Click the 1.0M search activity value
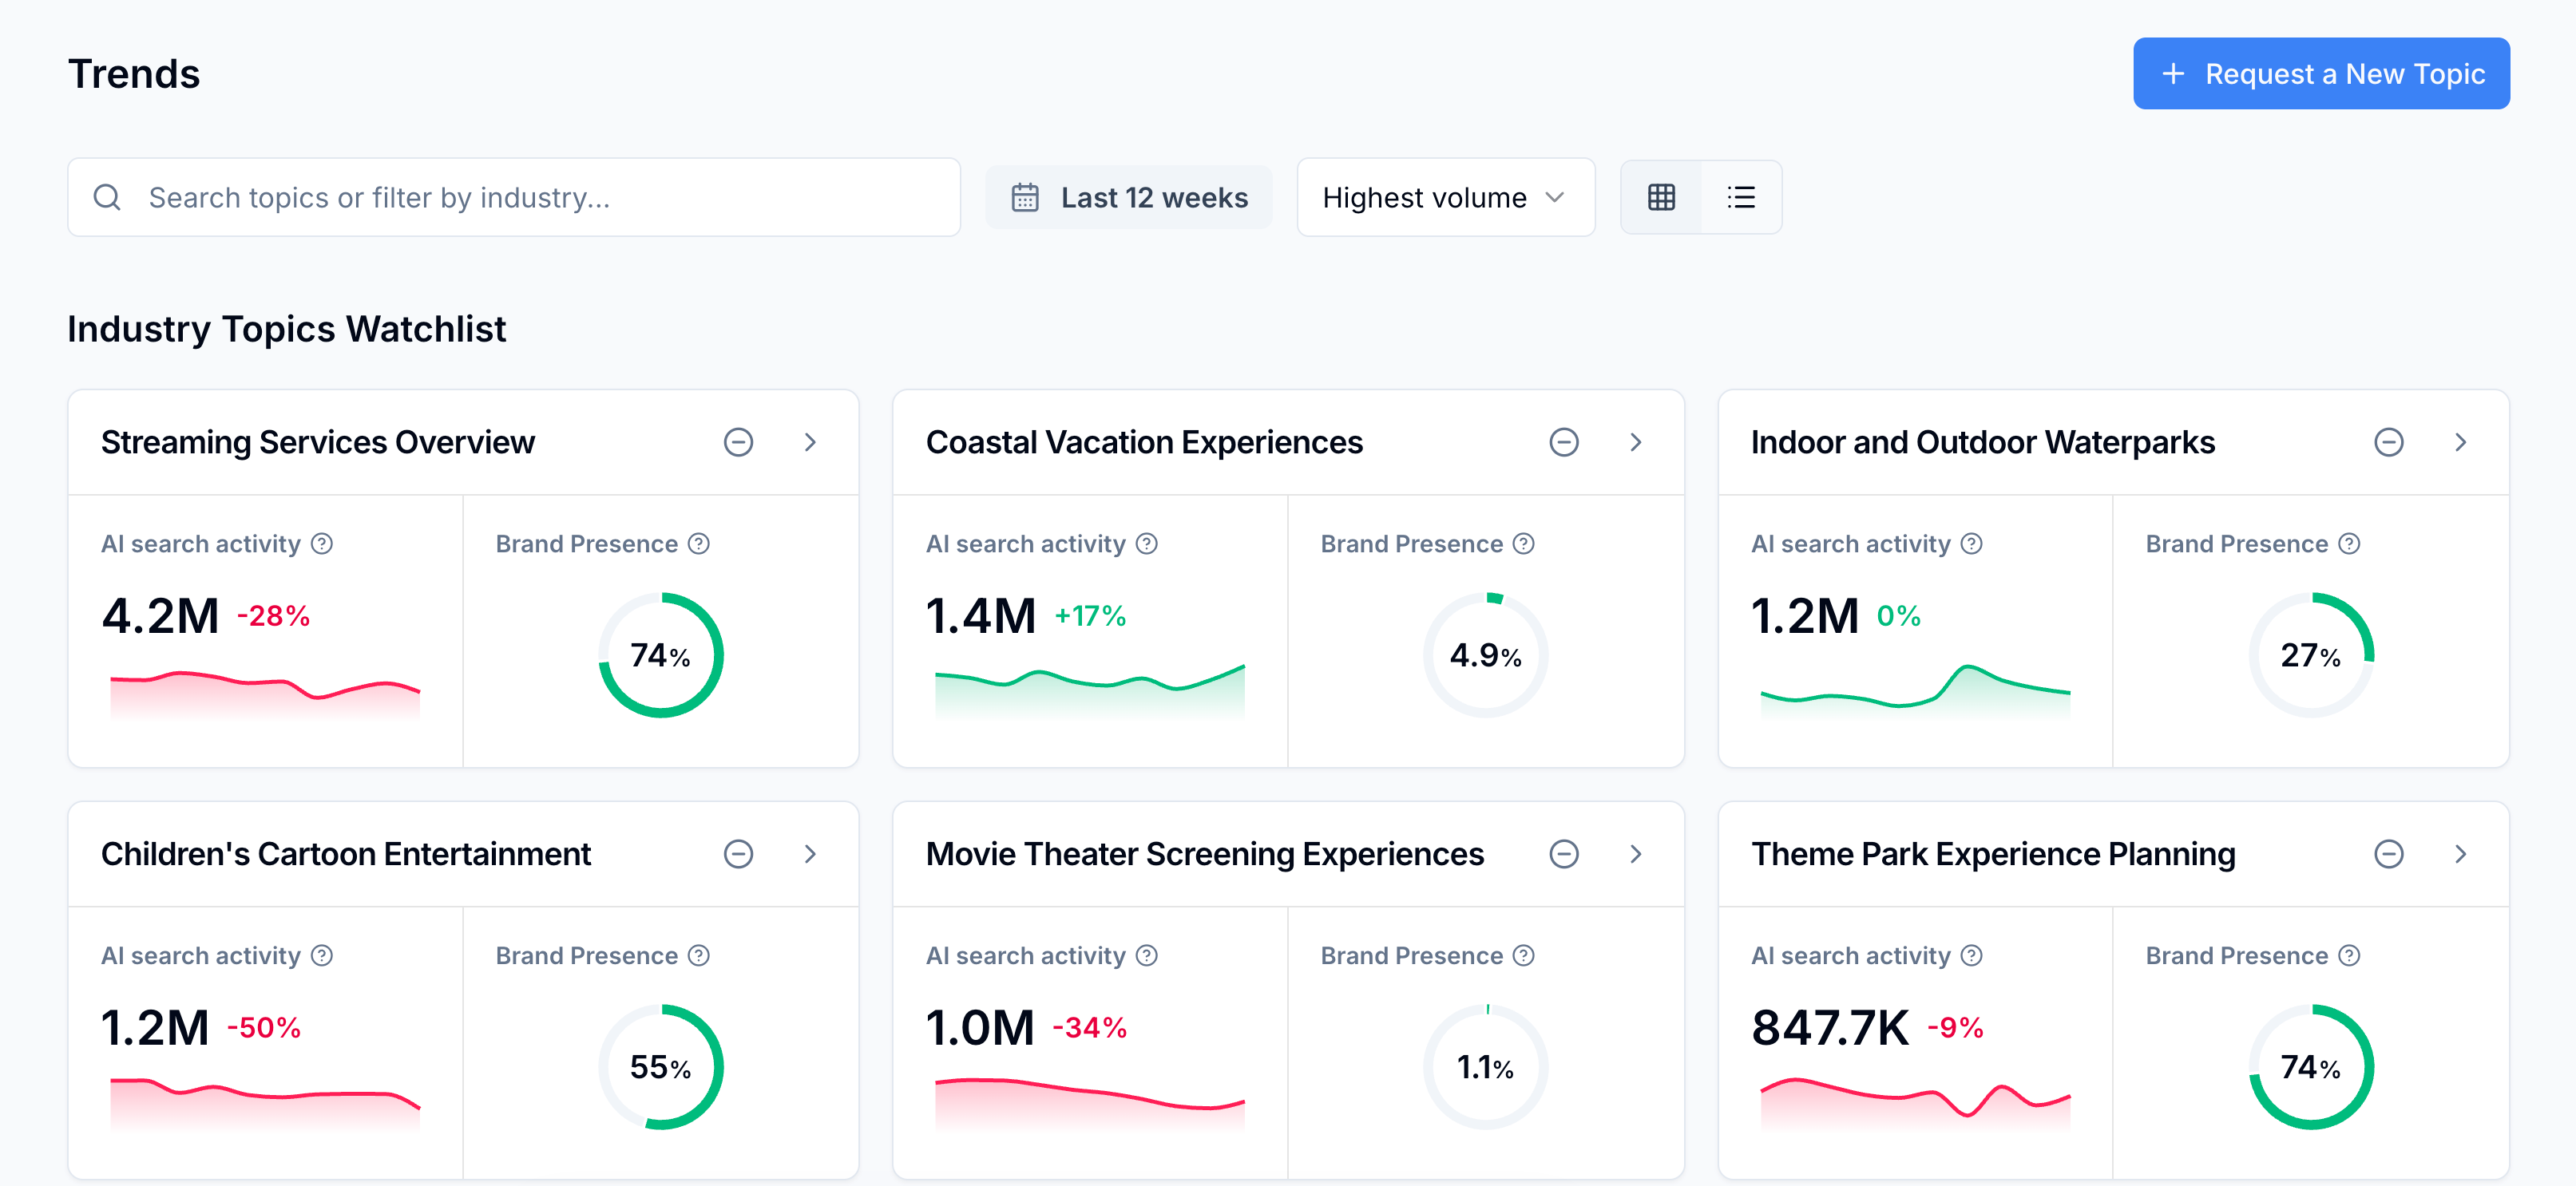This screenshot has width=2576, height=1186. (980, 1027)
